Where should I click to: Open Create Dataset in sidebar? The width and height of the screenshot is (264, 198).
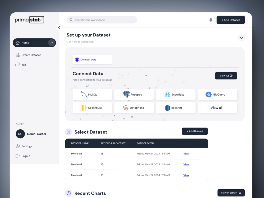(28, 55)
